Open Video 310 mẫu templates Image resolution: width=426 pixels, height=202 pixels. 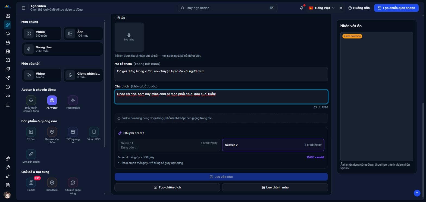42,34
